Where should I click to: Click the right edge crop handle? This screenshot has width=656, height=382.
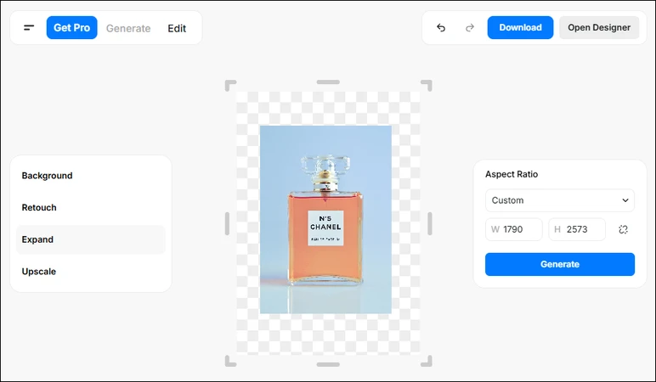pyautogui.click(x=430, y=223)
